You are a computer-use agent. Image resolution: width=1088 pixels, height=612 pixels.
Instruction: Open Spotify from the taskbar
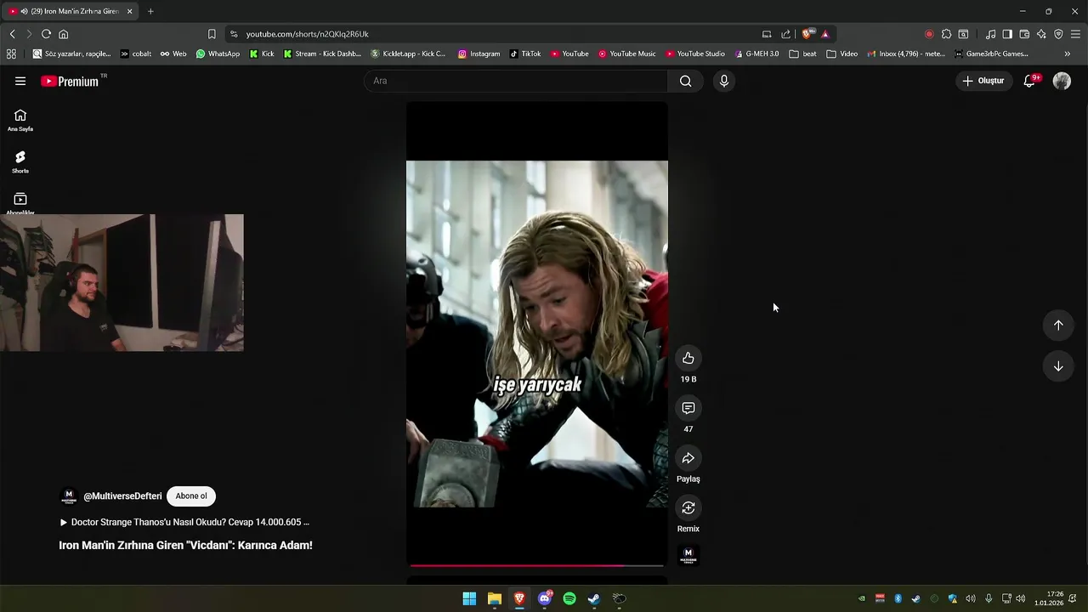point(569,598)
